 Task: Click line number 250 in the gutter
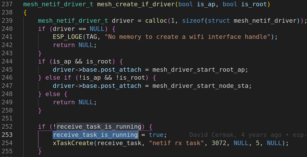click(x=7, y=110)
